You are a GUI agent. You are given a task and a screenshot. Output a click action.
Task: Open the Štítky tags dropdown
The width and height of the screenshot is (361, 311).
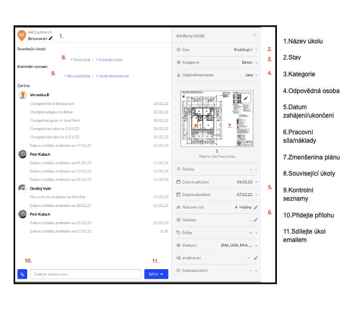[253, 233]
